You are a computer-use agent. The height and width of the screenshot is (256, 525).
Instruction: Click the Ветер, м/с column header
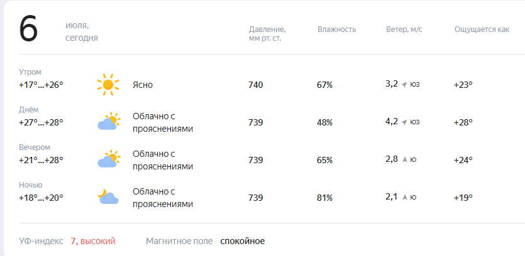404,29
